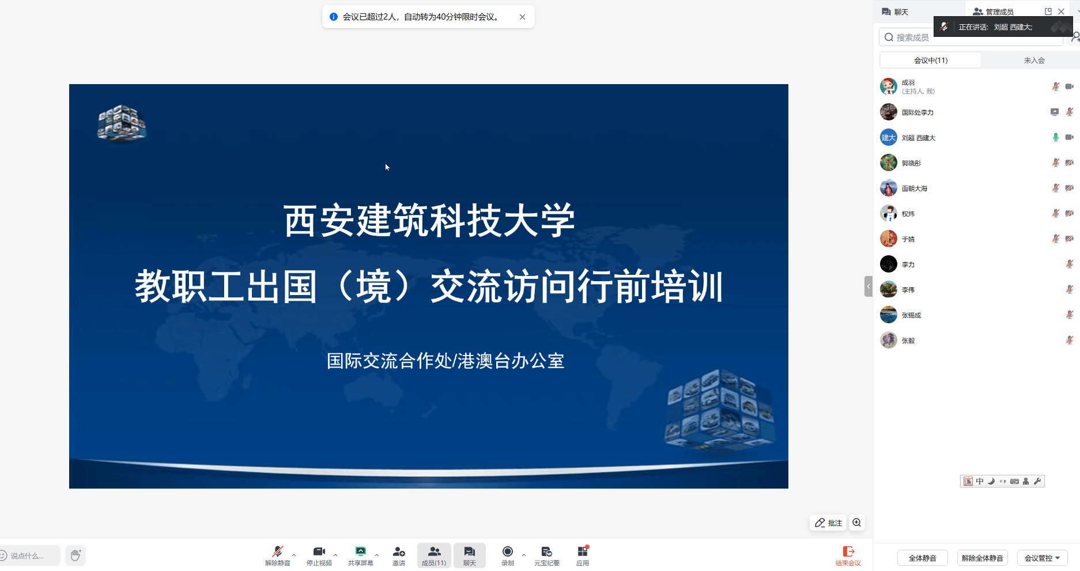Screen dimensions: 1080x571
Task: Click the add member icon beside search
Action: coord(1075,37)
